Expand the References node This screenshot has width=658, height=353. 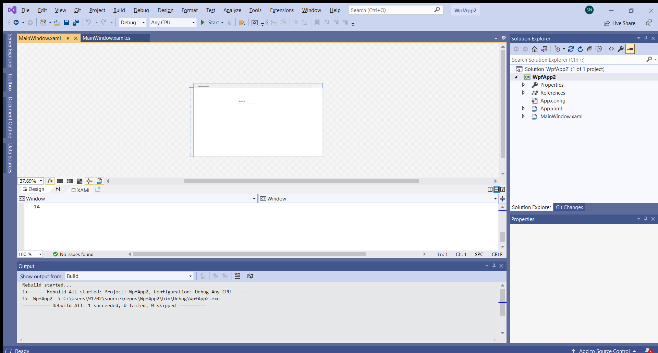point(523,93)
